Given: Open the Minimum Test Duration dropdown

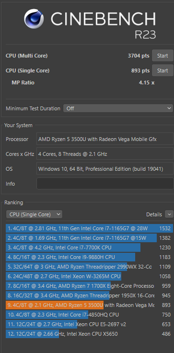Looking at the screenshot, I should [118, 108].
